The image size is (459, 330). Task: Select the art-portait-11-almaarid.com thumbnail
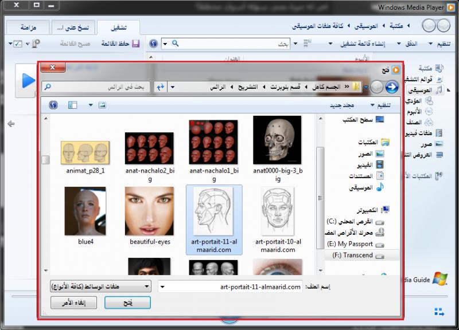[214, 220]
